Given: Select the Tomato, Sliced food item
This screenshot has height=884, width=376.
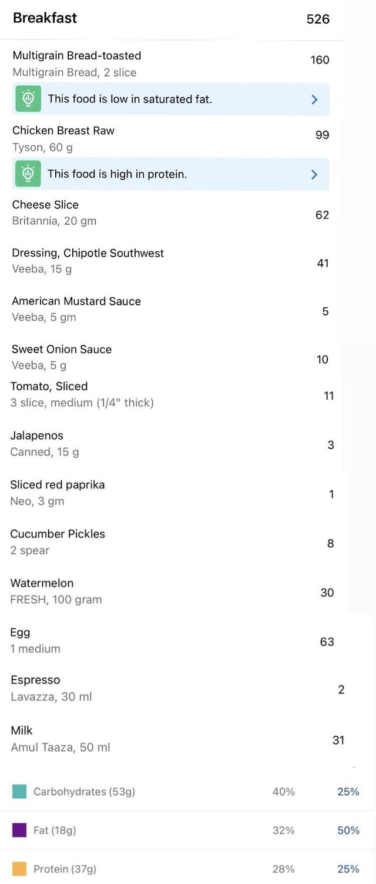Looking at the screenshot, I should coord(171,394).
